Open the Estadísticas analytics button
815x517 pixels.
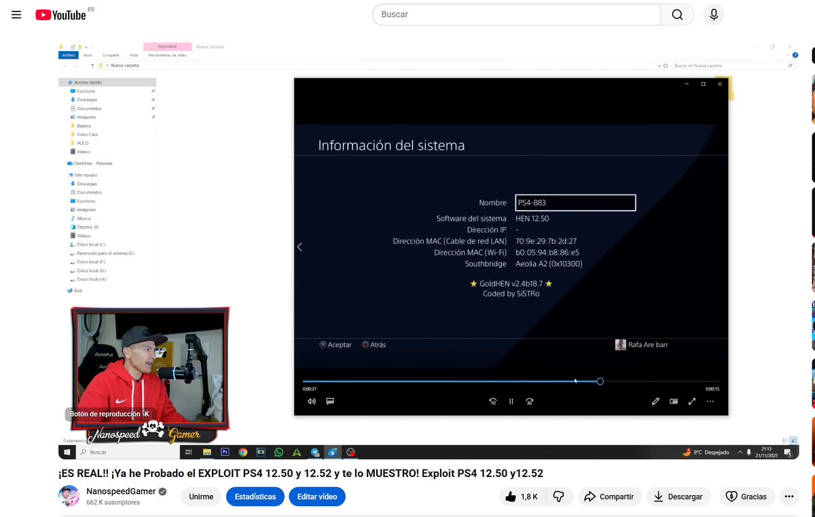tap(255, 497)
